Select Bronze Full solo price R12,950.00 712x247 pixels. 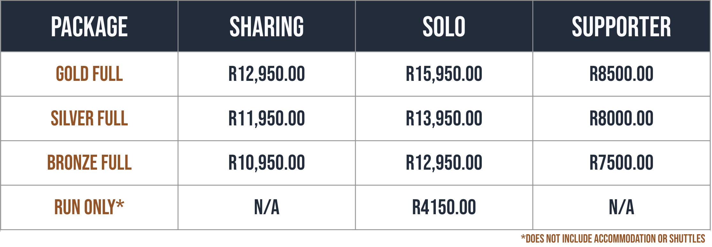pyautogui.click(x=444, y=163)
